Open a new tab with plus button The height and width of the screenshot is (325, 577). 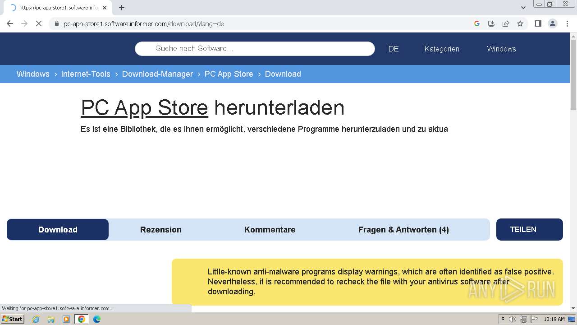click(122, 8)
